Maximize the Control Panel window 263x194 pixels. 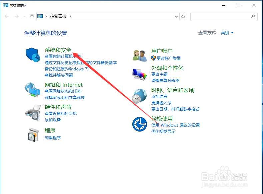point(239,5)
